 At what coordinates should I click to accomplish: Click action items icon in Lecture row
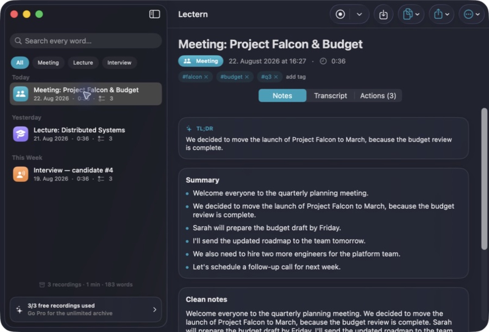[x=101, y=139]
